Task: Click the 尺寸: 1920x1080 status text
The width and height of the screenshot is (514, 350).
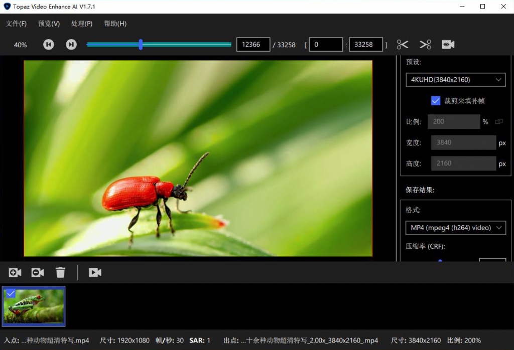Action: [124, 340]
